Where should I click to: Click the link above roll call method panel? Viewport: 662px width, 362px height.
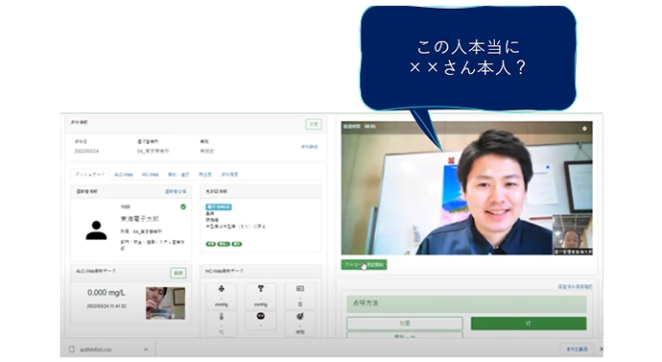(x=575, y=287)
